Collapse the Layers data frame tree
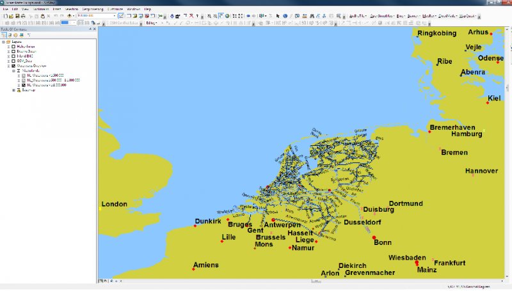This screenshot has height=291, width=512. click(x=3, y=42)
